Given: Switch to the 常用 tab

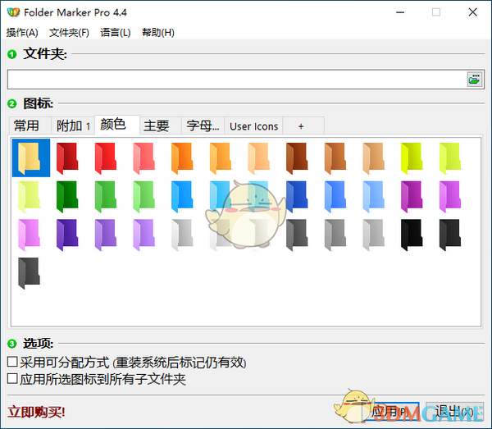Looking at the screenshot, I should [x=26, y=126].
